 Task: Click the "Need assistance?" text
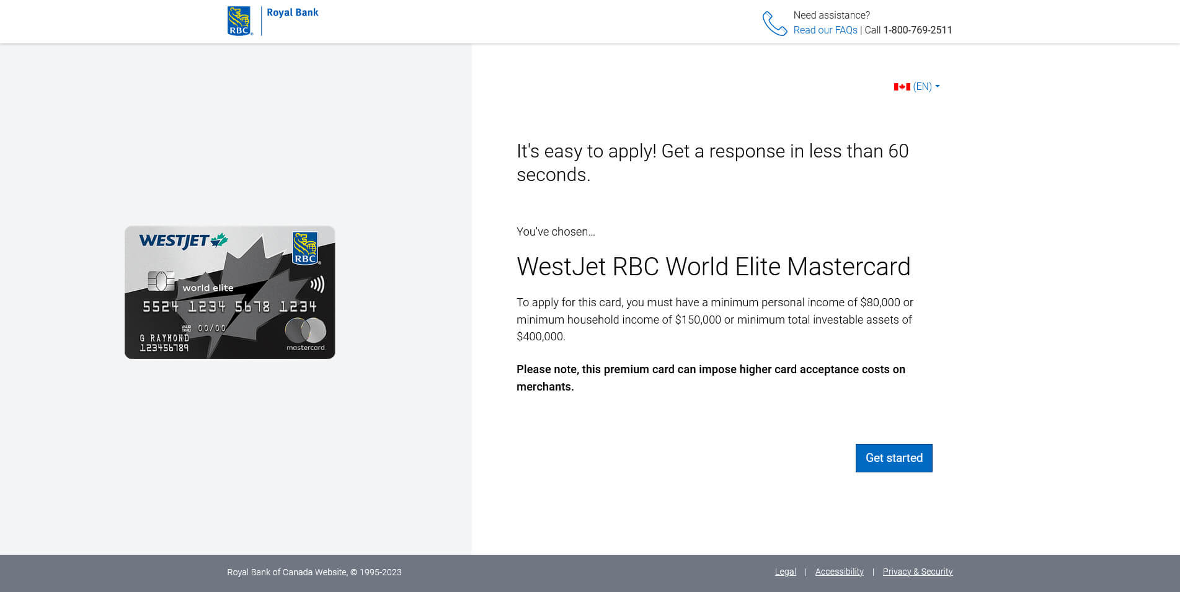(832, 15)
